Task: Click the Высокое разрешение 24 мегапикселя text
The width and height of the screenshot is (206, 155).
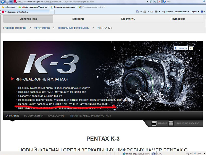Action: [52, 92]
